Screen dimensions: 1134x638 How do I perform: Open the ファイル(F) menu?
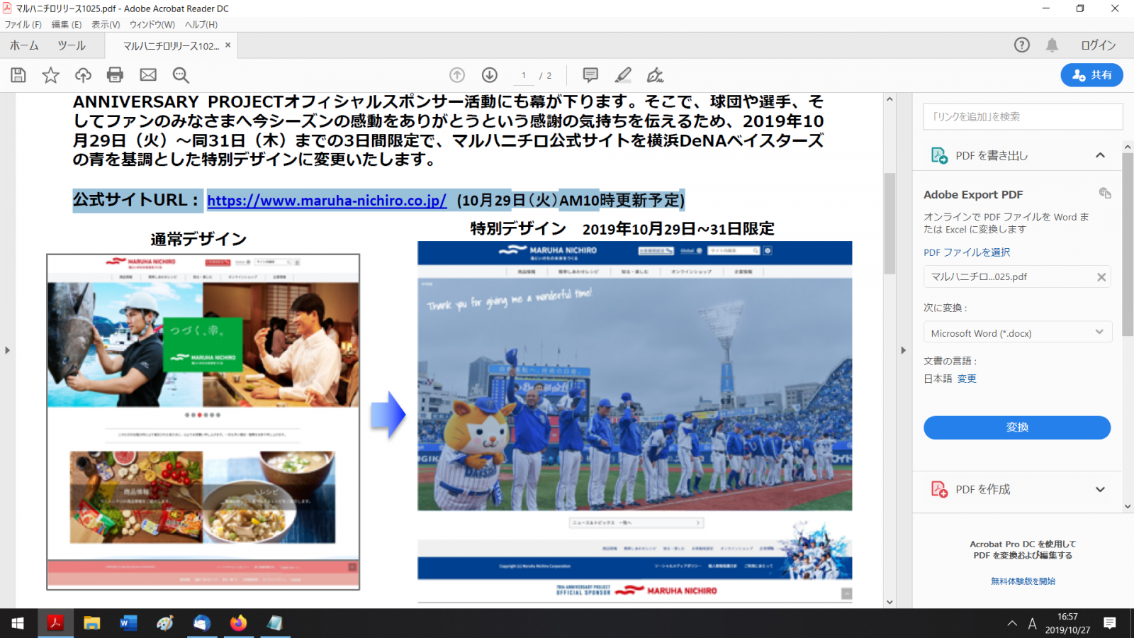pyautogui.click(x=23, y=24)
